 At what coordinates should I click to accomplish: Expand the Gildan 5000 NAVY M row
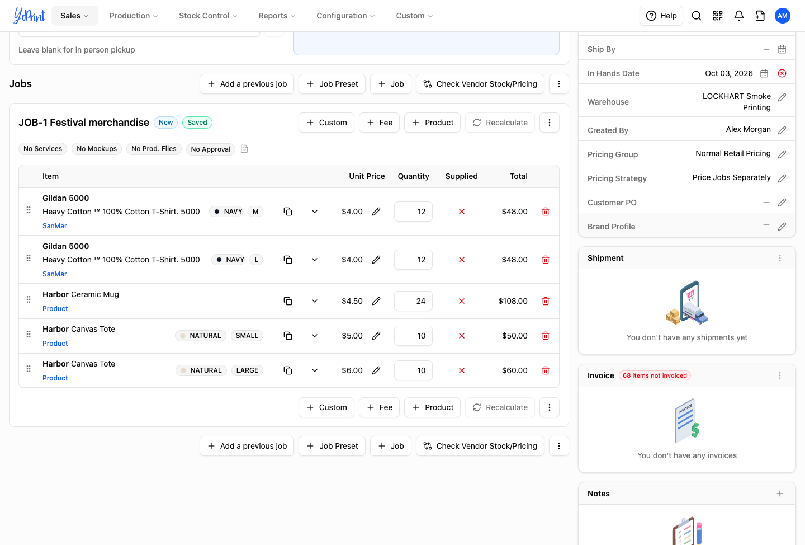(x=315, y=212)
